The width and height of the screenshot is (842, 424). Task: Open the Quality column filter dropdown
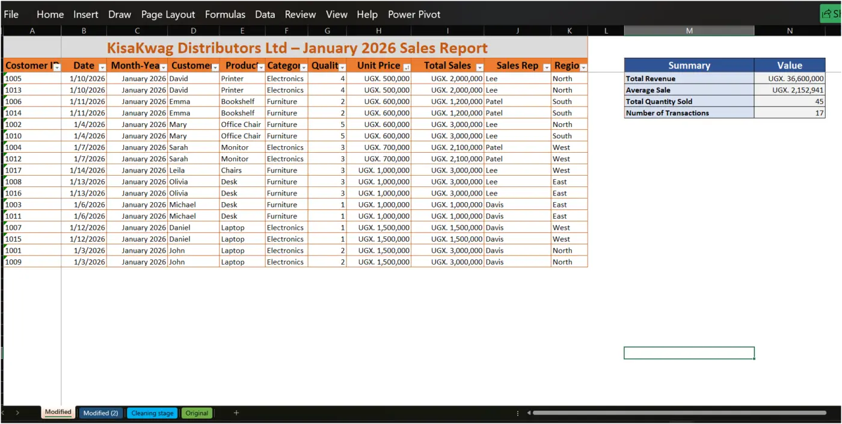(x=342, y=67)
